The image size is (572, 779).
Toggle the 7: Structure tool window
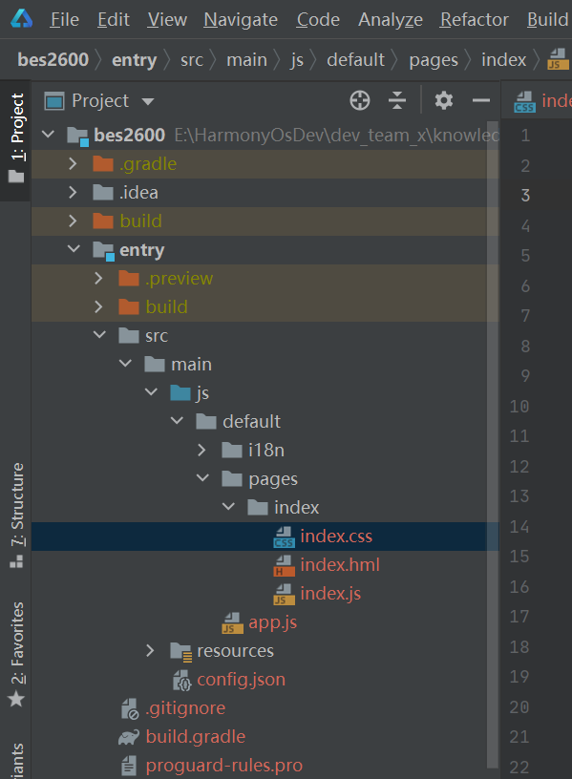pyautogui.click(x=16, y=516)
